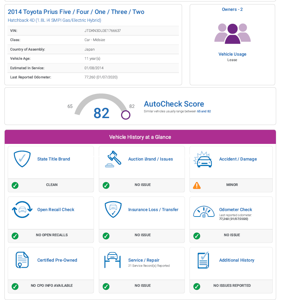
Task: Open the Service / Repair link
Action: (x=144, y=260)
